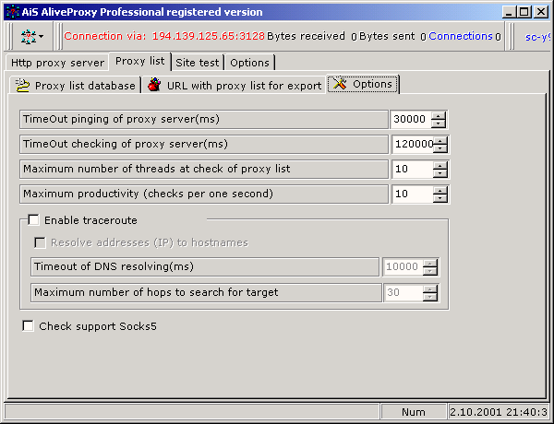Click the maximum threads value field
Screen dimensions: 554x424
413,169
